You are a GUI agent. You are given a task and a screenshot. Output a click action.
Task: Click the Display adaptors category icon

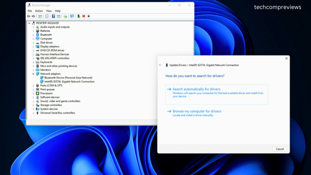pyautogui.click(x=37, y=46)
